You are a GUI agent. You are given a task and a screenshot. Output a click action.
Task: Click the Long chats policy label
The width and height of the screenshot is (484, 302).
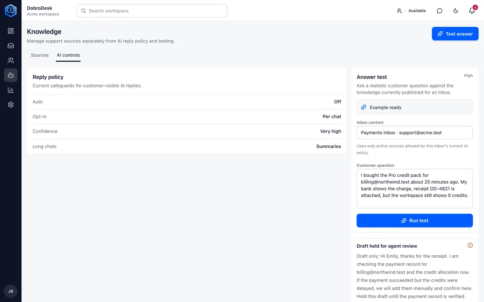(44, 147)
